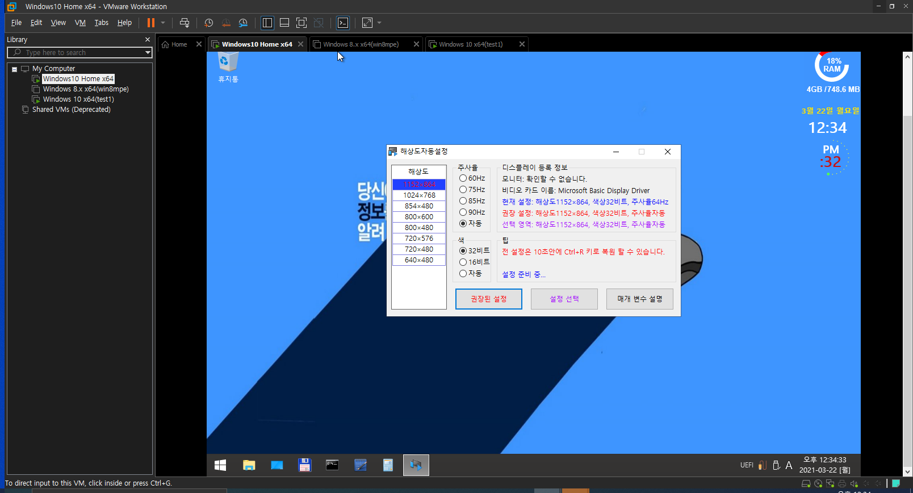Screen dimensions: 913x493
Task: Click the CD/DVD drive status bar icon
Action: pos(818,484)
